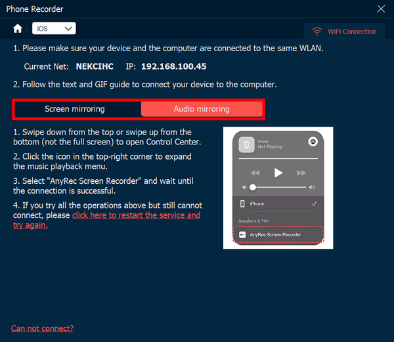This screenshot has height=342, width=394.
Task: Click the AirPlay icon in the guide image
Action: click(313, 142)
